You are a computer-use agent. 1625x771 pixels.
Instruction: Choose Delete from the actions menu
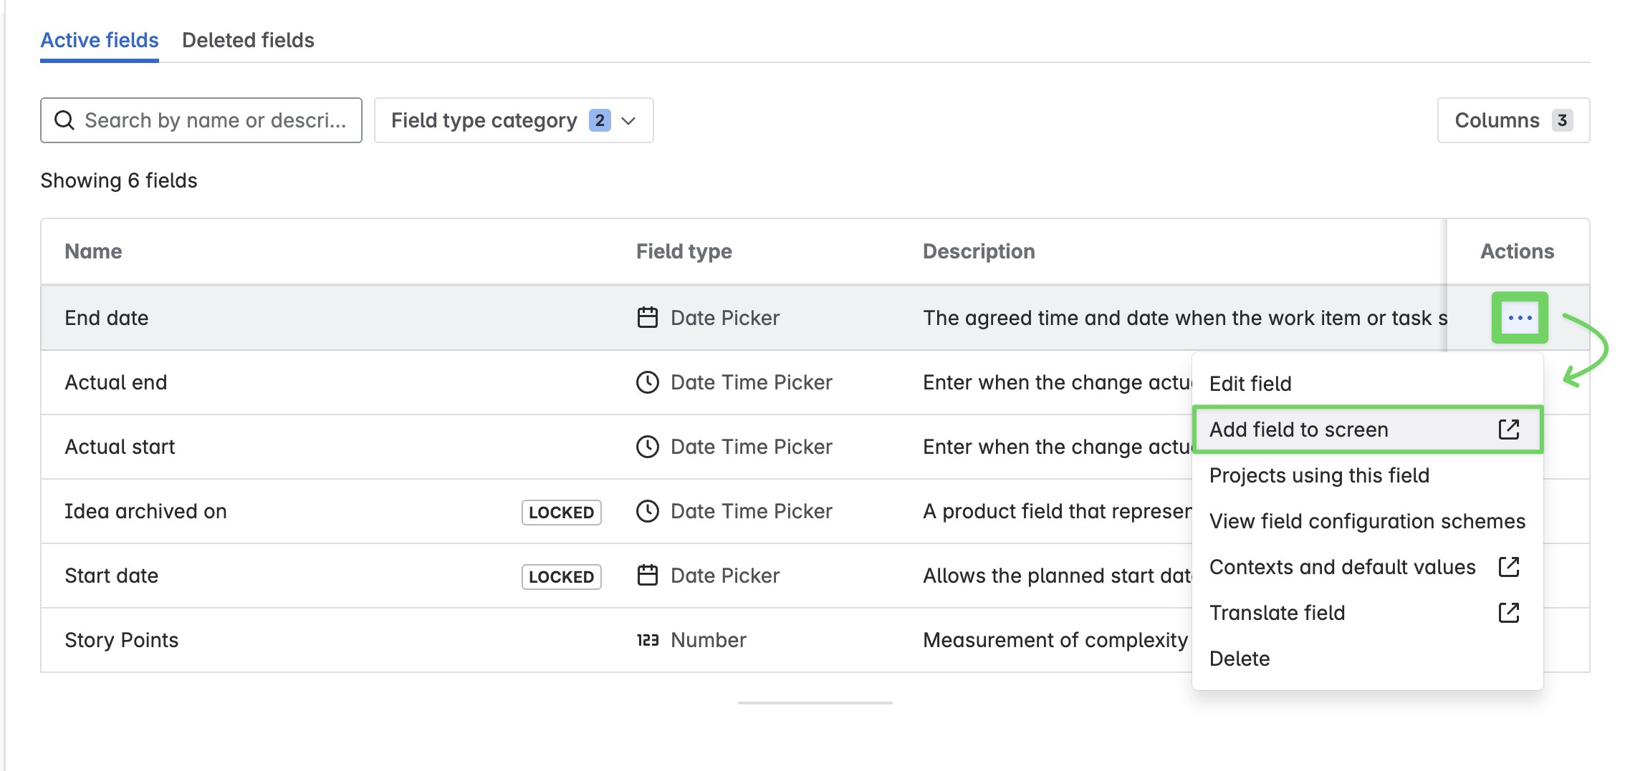[1240, 659]
